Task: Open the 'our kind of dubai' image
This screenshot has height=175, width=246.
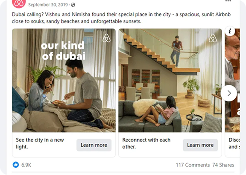Action: tap(64, 80)
